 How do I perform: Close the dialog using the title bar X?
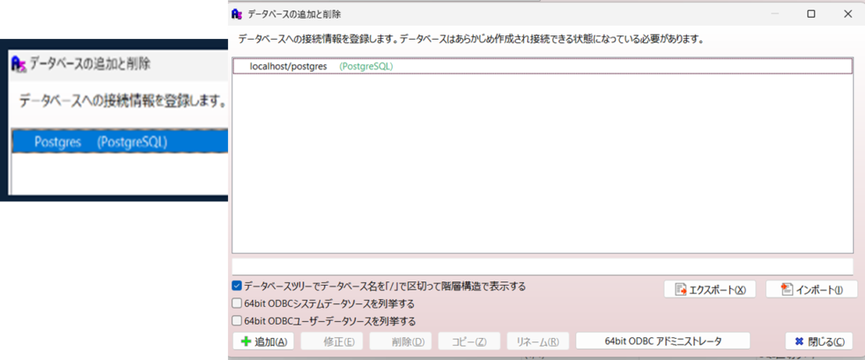point(847,14)
